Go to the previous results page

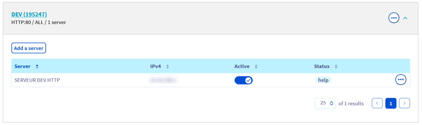pyautogui.click(x=377, y=103)
